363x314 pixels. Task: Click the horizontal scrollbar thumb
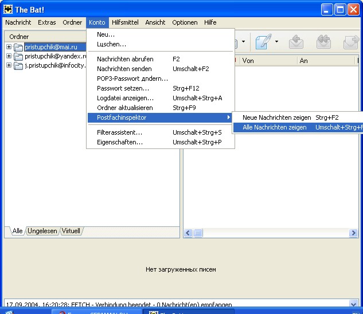[x=198, y=233]
